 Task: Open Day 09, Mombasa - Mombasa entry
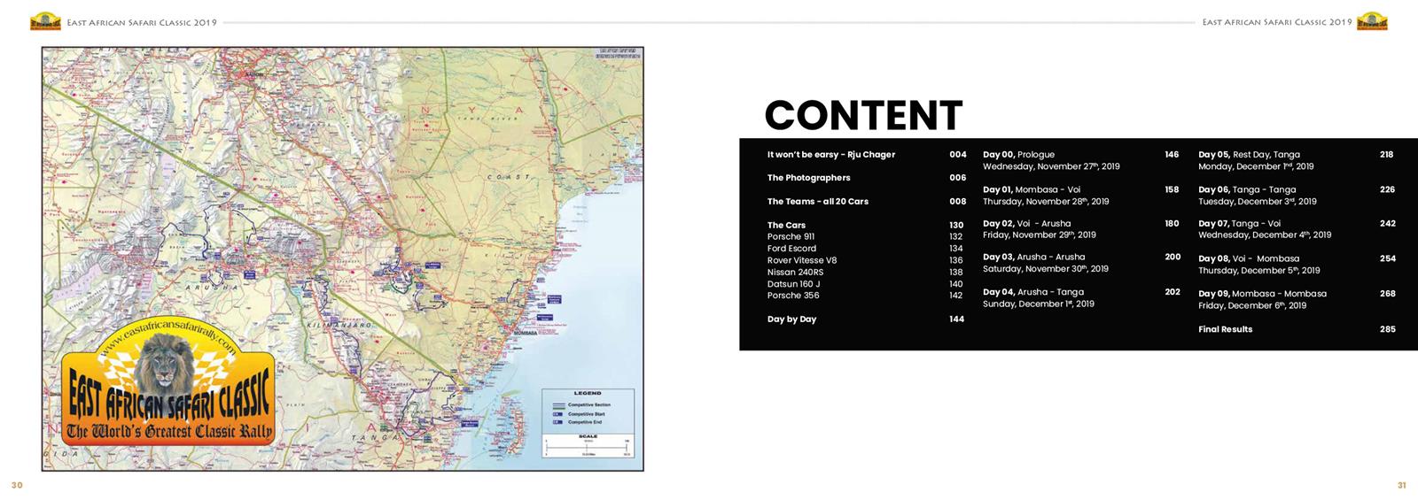point(1262,294)
